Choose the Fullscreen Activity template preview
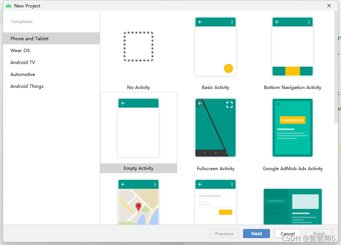The height and width of the screenshot is (245, 341). pos(216,128)
